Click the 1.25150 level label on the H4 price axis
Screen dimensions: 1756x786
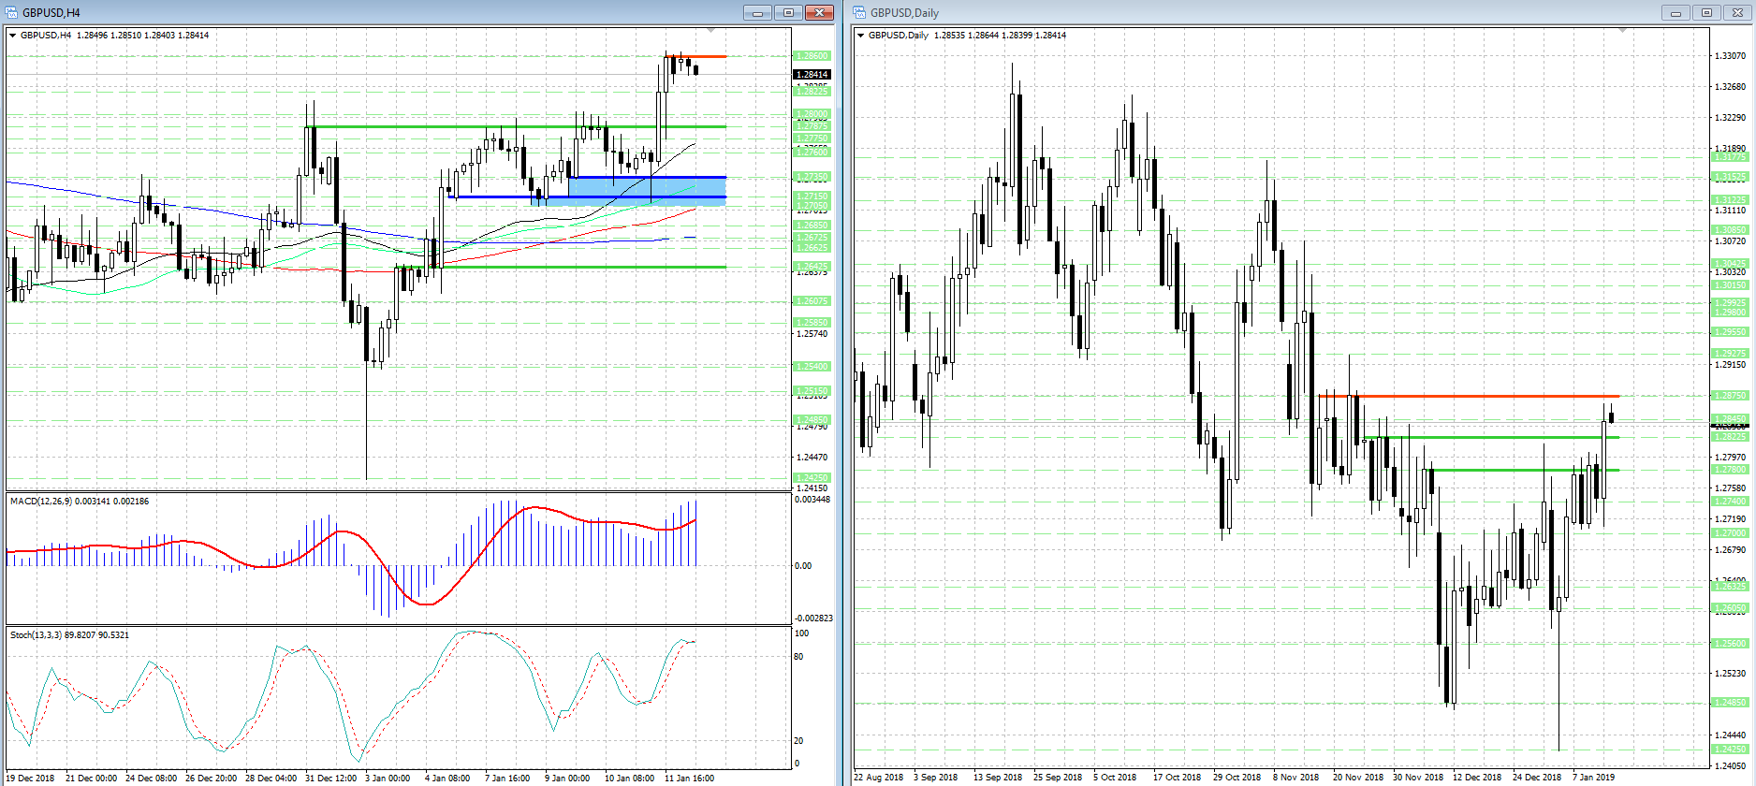pyautogui.click(x=811, y=391)
